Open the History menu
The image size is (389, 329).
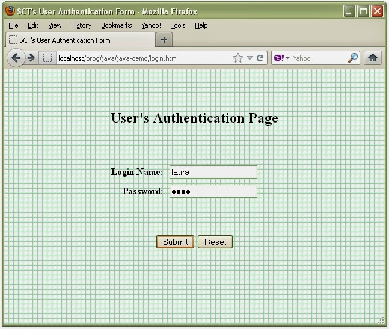81,25
